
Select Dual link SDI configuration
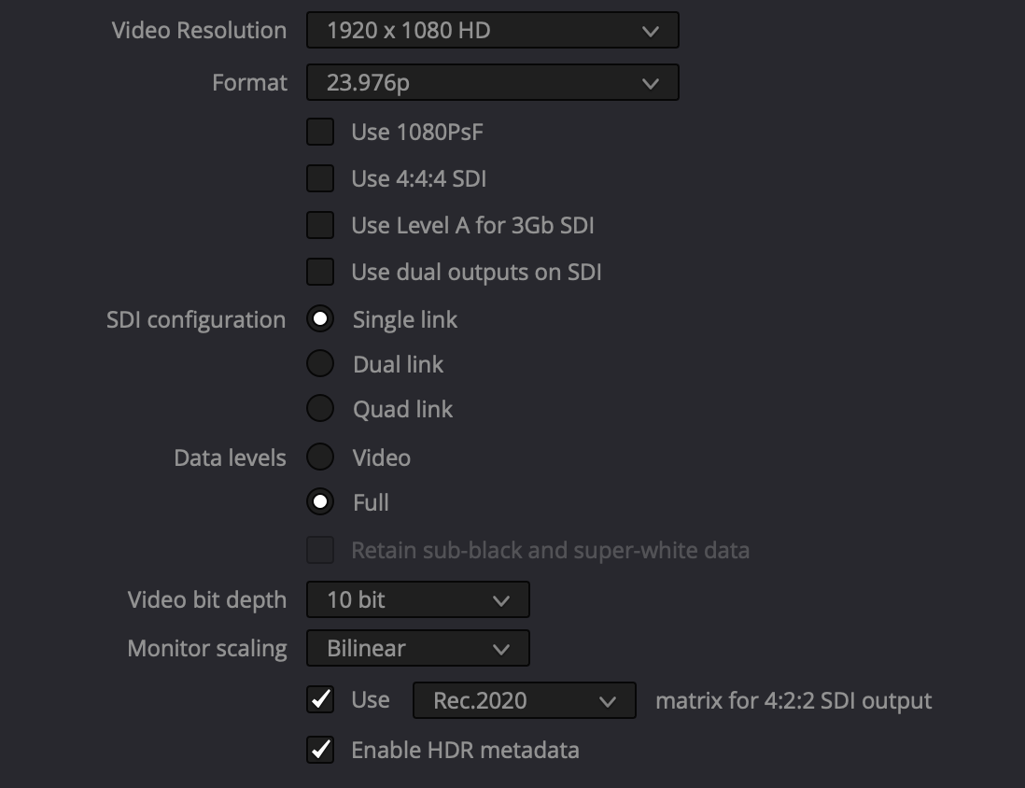click(x=320, y=364)
